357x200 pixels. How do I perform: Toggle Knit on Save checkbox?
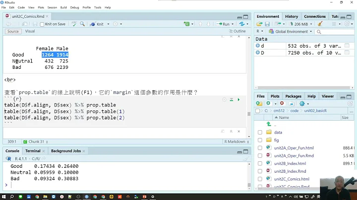[42, 24]
